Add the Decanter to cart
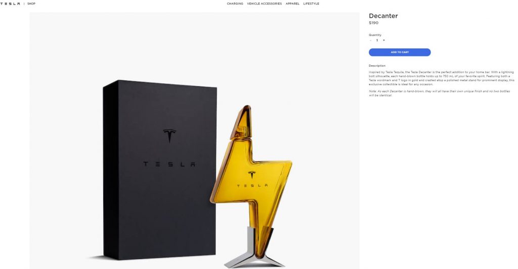This screenshot has width=518, height=269. click(400, 52)
